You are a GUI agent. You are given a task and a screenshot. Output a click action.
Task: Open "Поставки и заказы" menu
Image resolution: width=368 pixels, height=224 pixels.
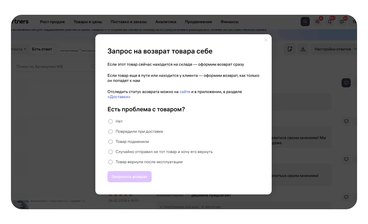point(129,22)
